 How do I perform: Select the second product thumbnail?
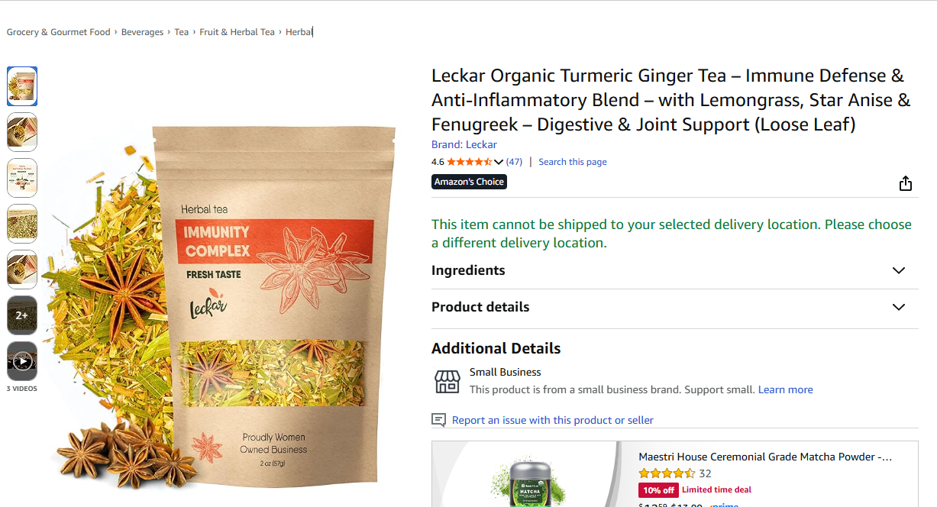click(22, 132)
